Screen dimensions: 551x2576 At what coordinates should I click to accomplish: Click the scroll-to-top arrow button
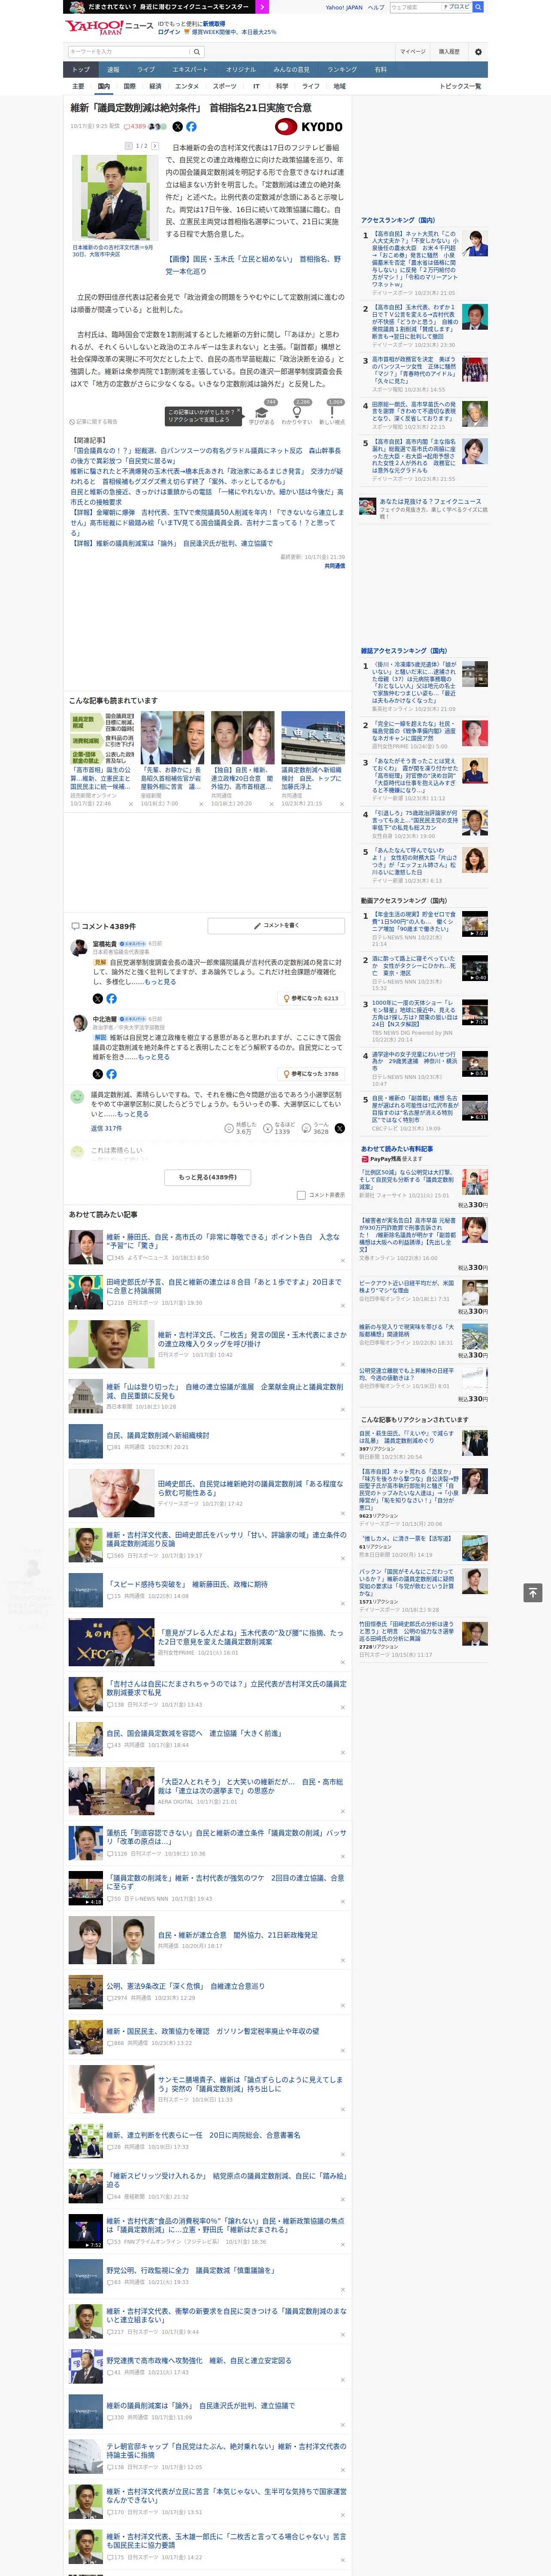point(533,1593)
